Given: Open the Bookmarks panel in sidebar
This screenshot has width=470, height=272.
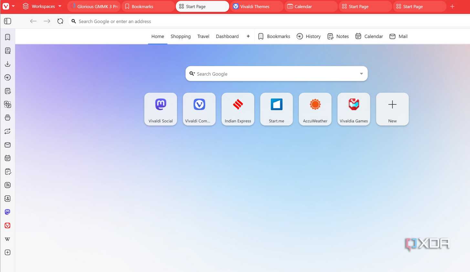Looking at the screenshot, I should 7,37.
